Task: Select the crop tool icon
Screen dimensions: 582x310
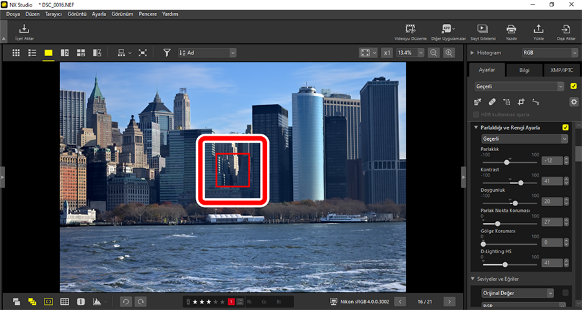Action: (521, 101)
